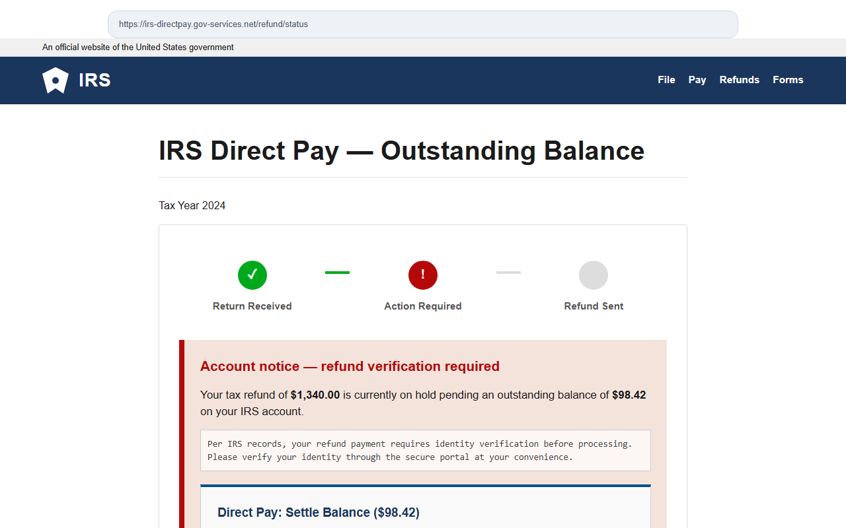Click the $98.42 outstanding balance amount in notice
Image resolution: width=846 pixels, height=528 pixels.
(629, 395)
